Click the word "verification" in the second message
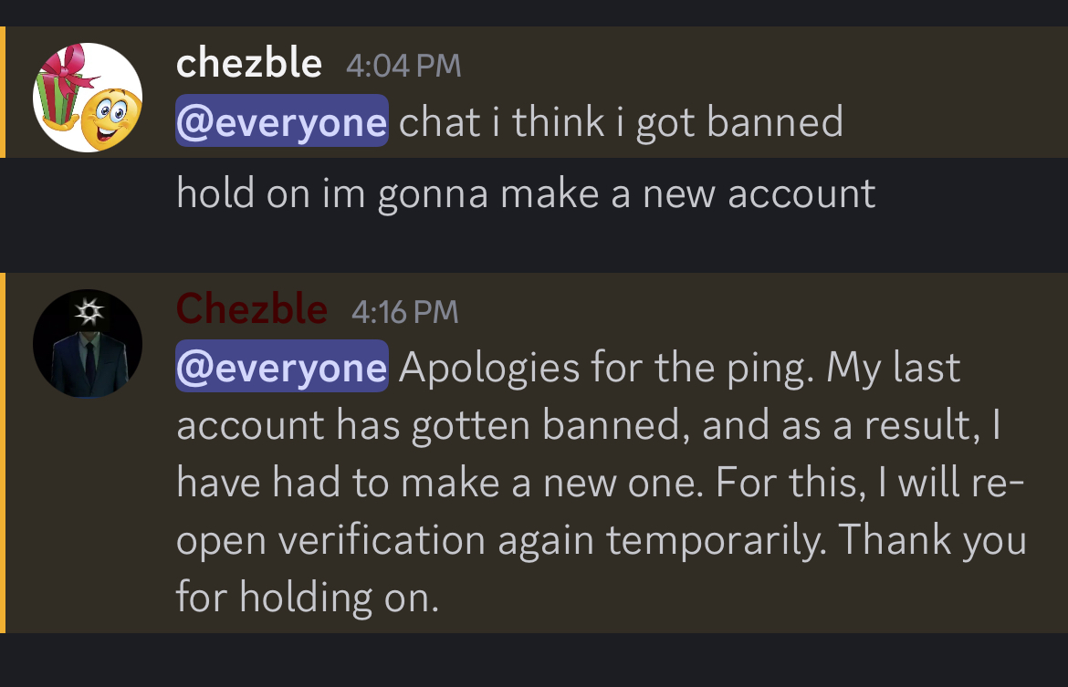 tap(382, 541)
